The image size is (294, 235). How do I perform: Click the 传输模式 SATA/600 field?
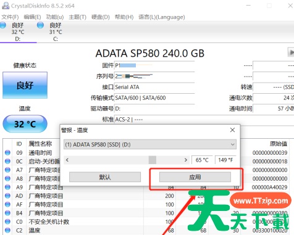154,98
